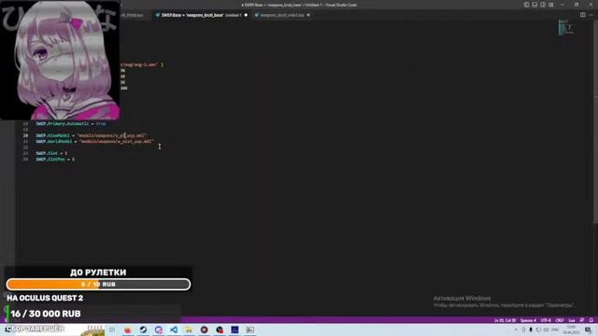This screenshot has height=336, width=598.
Task: Click the microphone tray icon
Action: (x=531, y=329)
